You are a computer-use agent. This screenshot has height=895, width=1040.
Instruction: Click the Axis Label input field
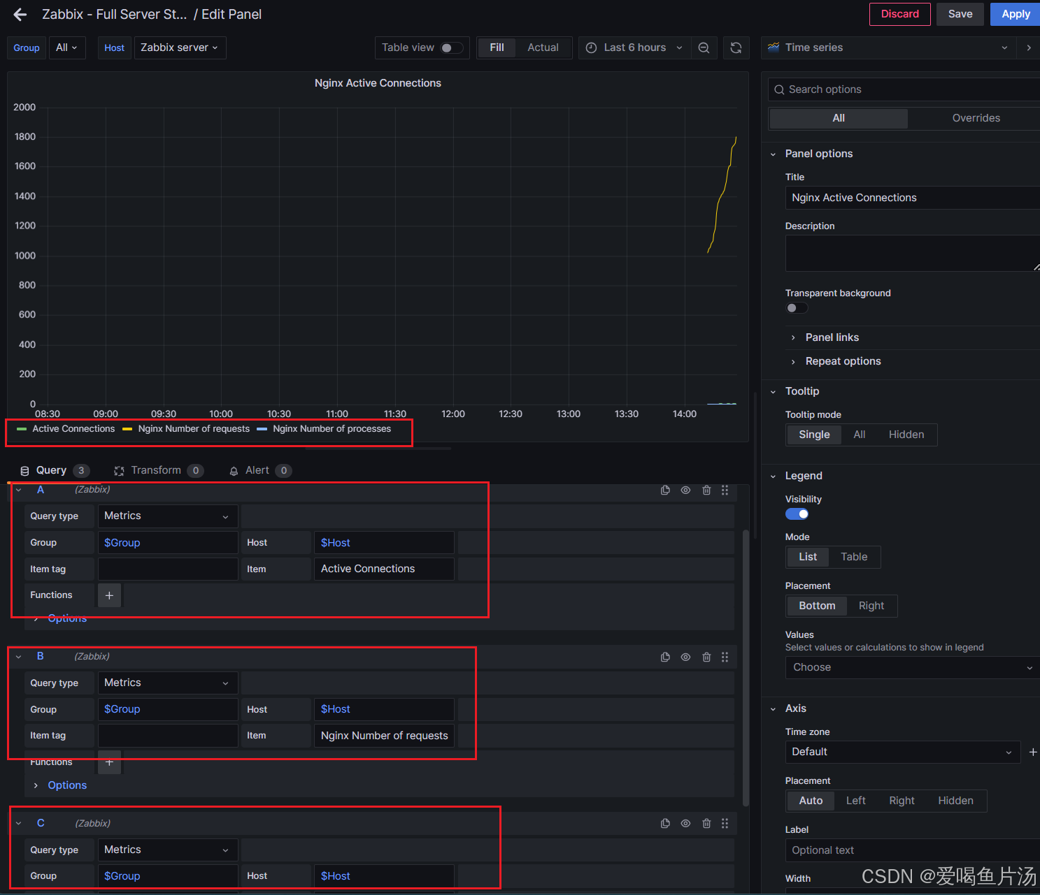point(912,850)
